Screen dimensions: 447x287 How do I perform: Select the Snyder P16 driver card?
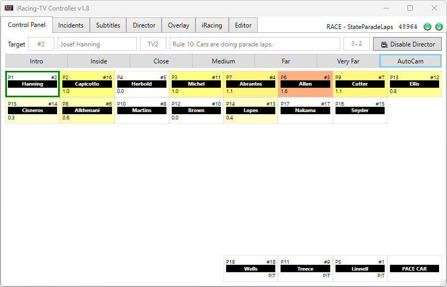coord(360,110)
